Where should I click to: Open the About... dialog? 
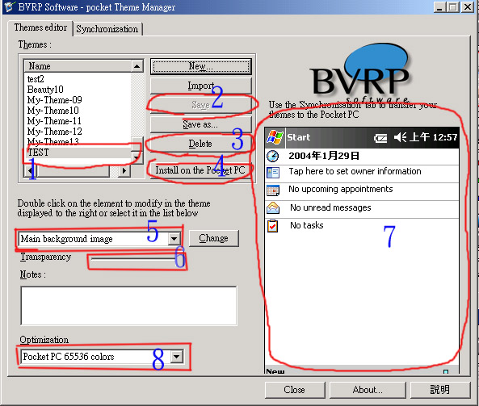(x=368, y=390)
